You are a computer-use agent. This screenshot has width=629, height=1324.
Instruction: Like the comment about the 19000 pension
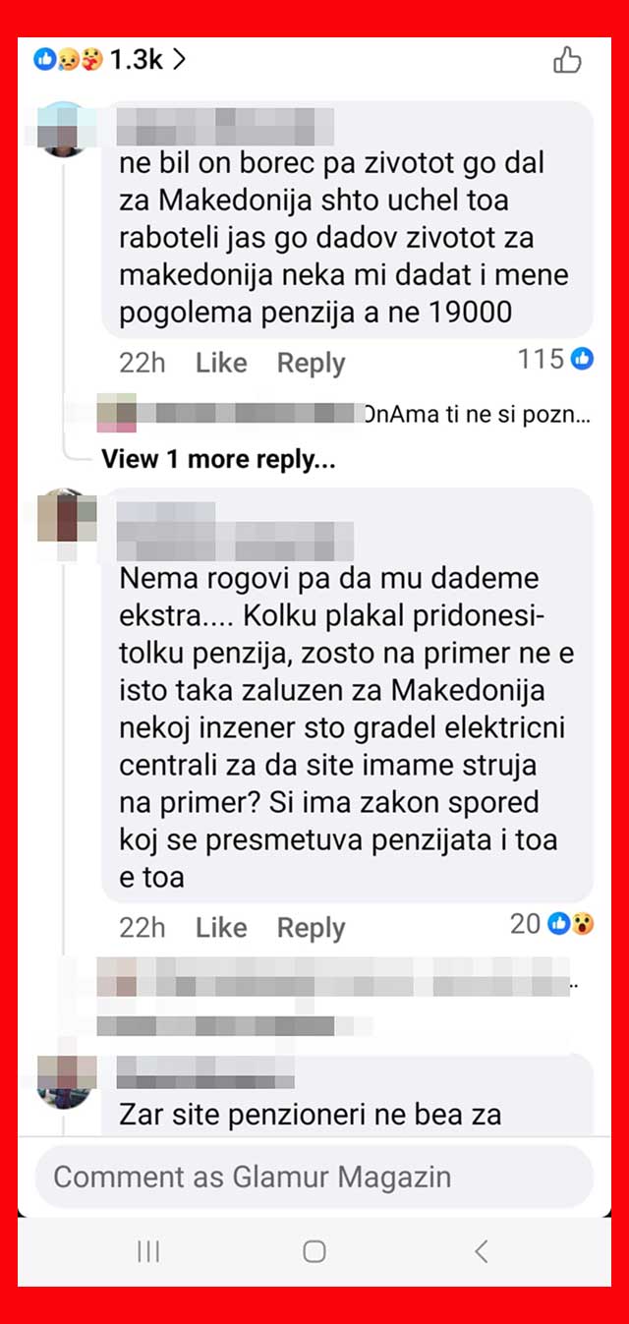(221, 363)
